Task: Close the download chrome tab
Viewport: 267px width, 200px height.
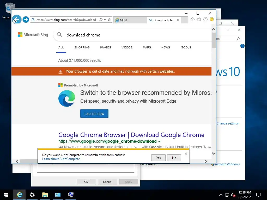Action: click(178, 20)
